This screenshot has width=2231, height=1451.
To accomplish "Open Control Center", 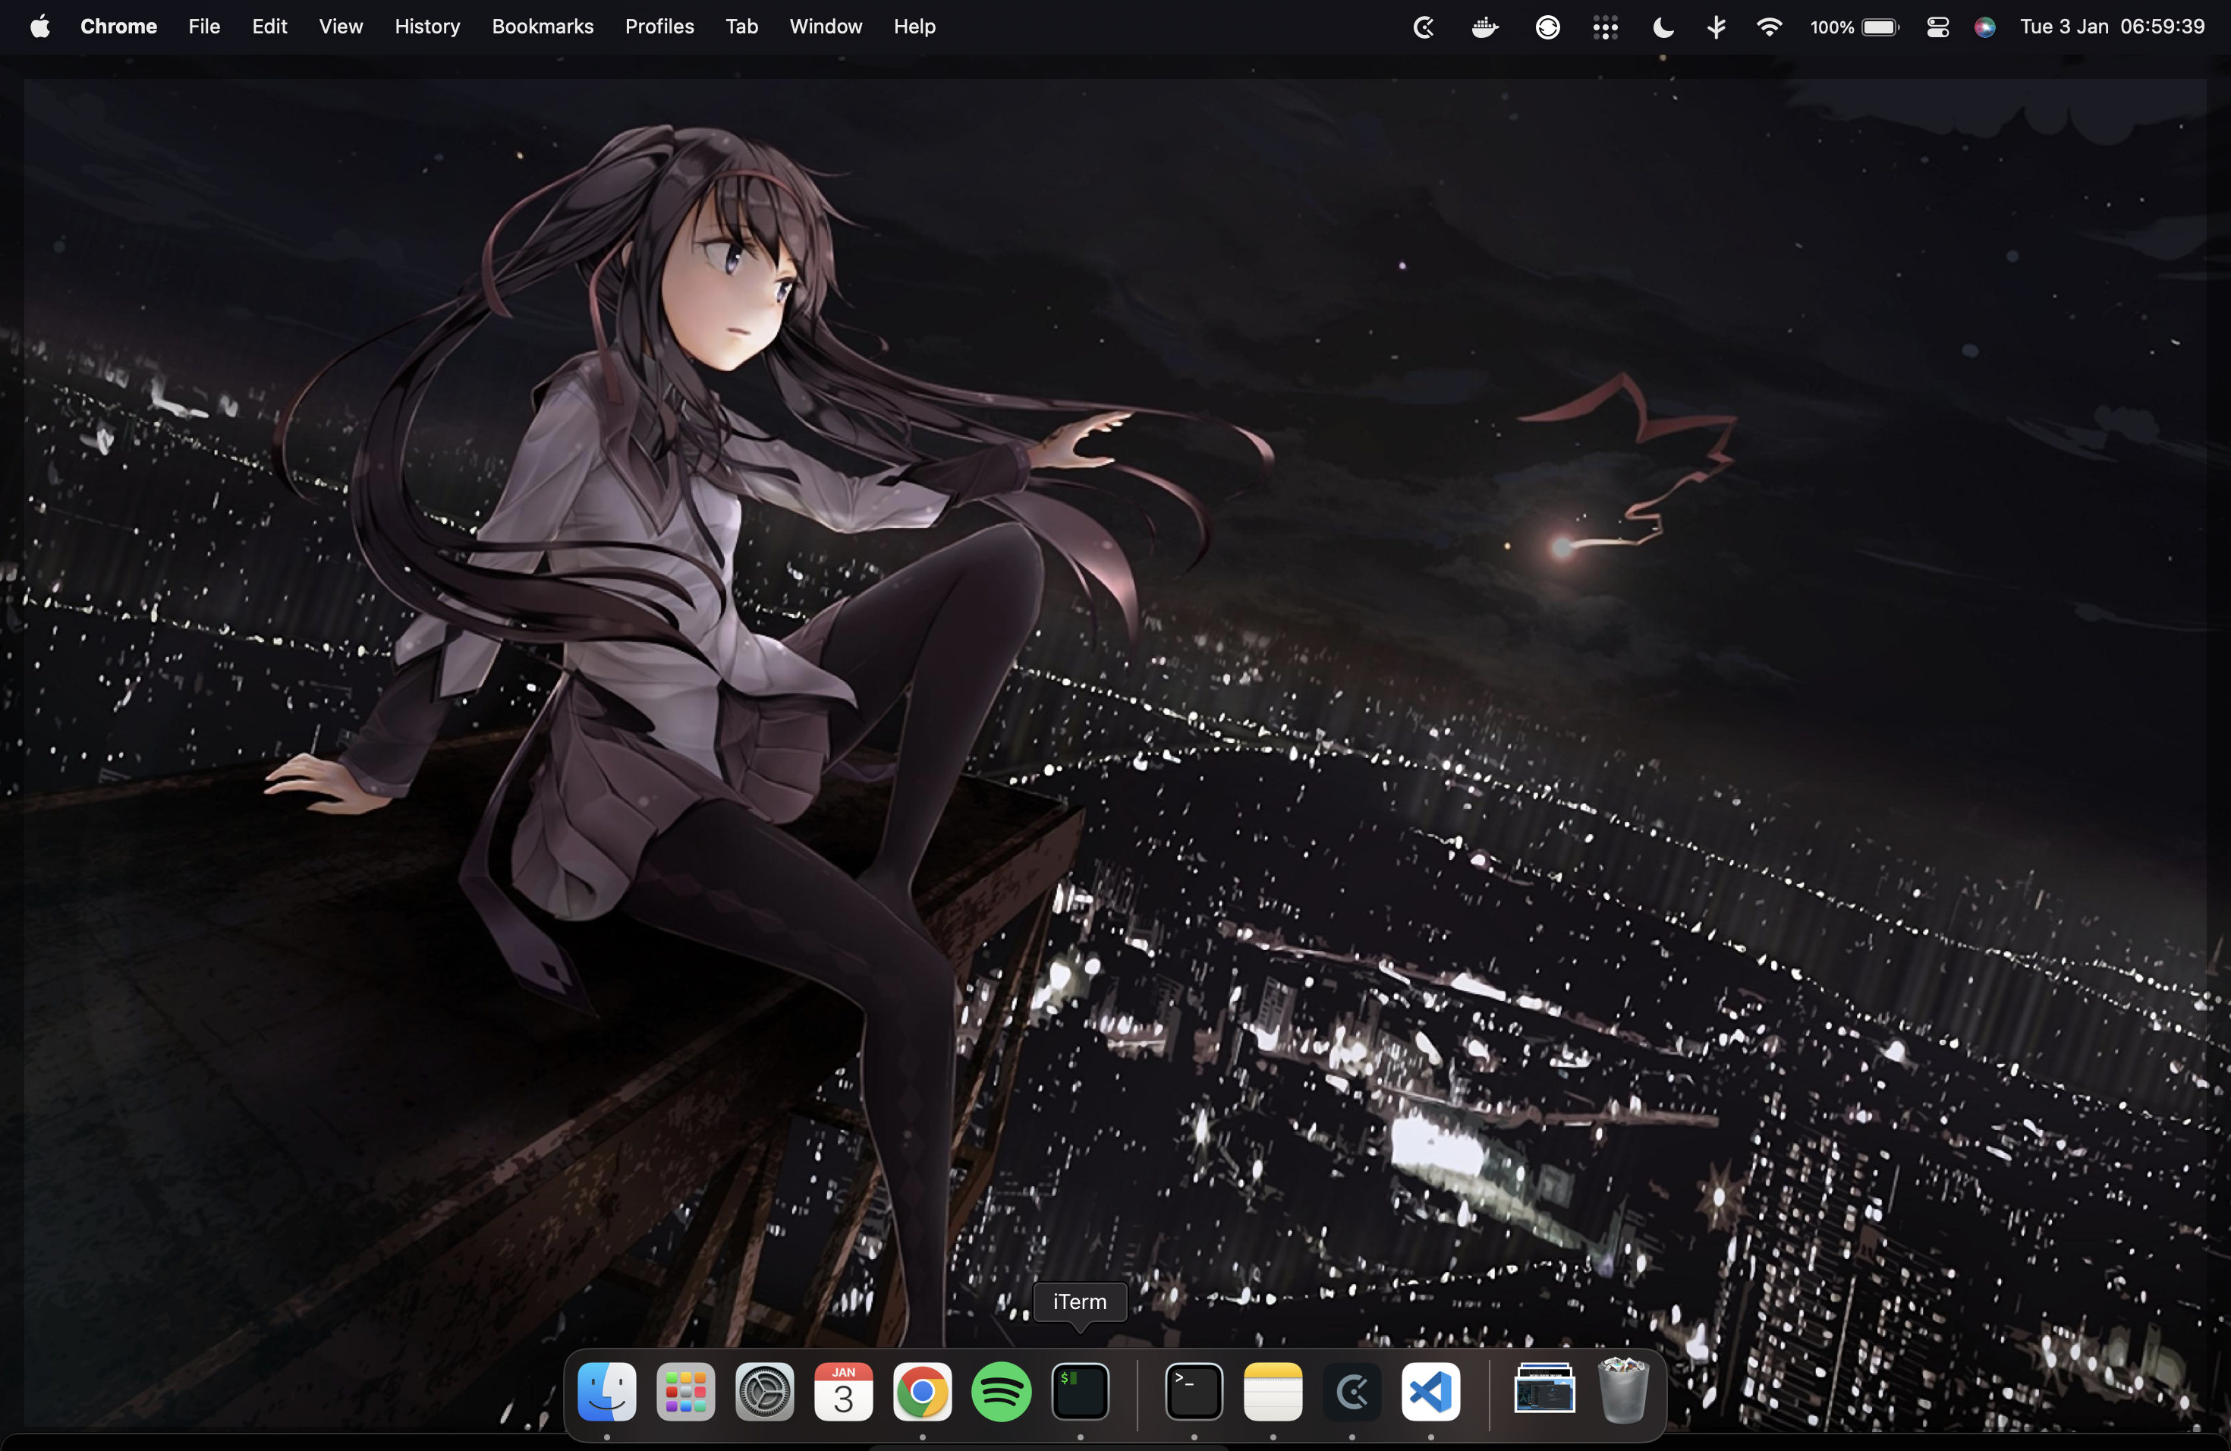I will coord(1937,27).
